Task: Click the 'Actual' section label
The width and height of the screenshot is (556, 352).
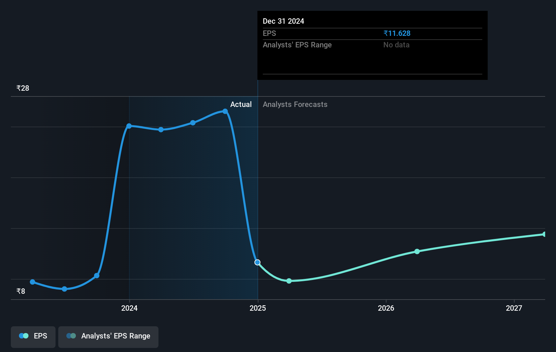Action: (241, 104)
